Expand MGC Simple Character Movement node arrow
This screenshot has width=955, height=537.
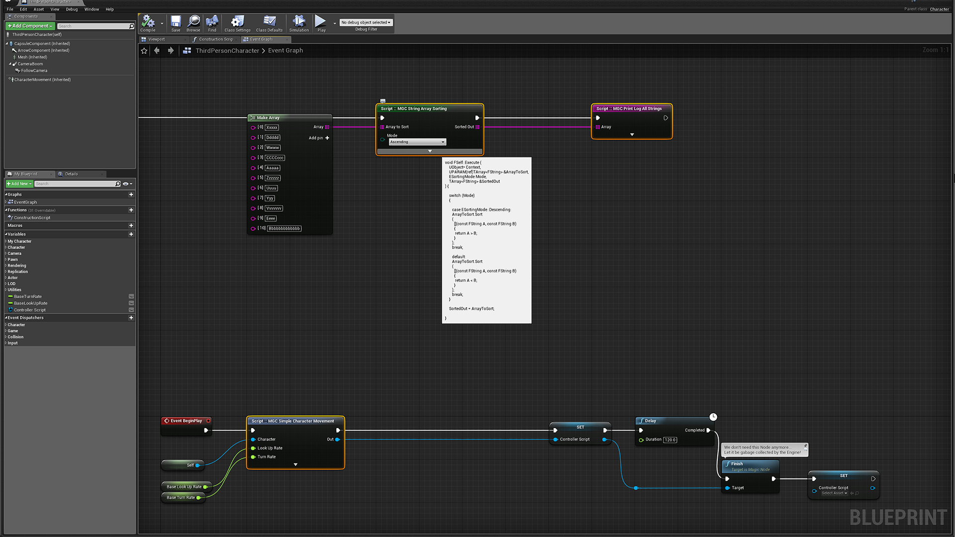tap(295, 464)
